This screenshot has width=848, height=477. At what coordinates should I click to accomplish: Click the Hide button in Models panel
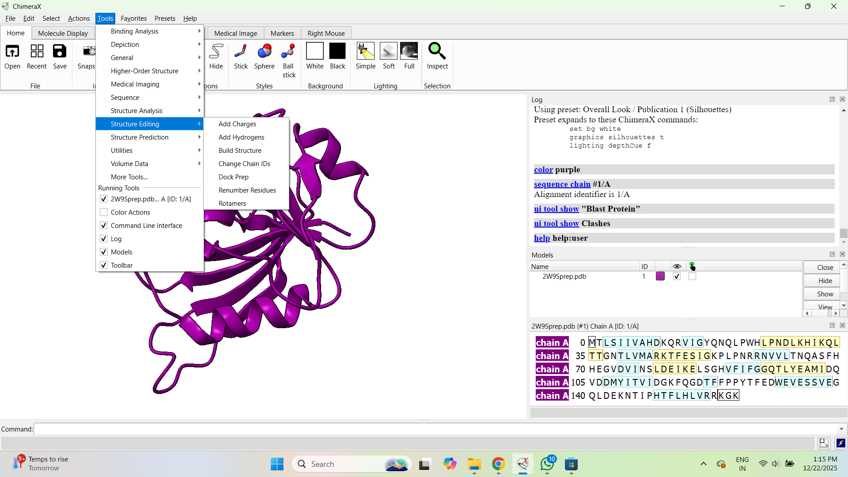coord(825,281)
